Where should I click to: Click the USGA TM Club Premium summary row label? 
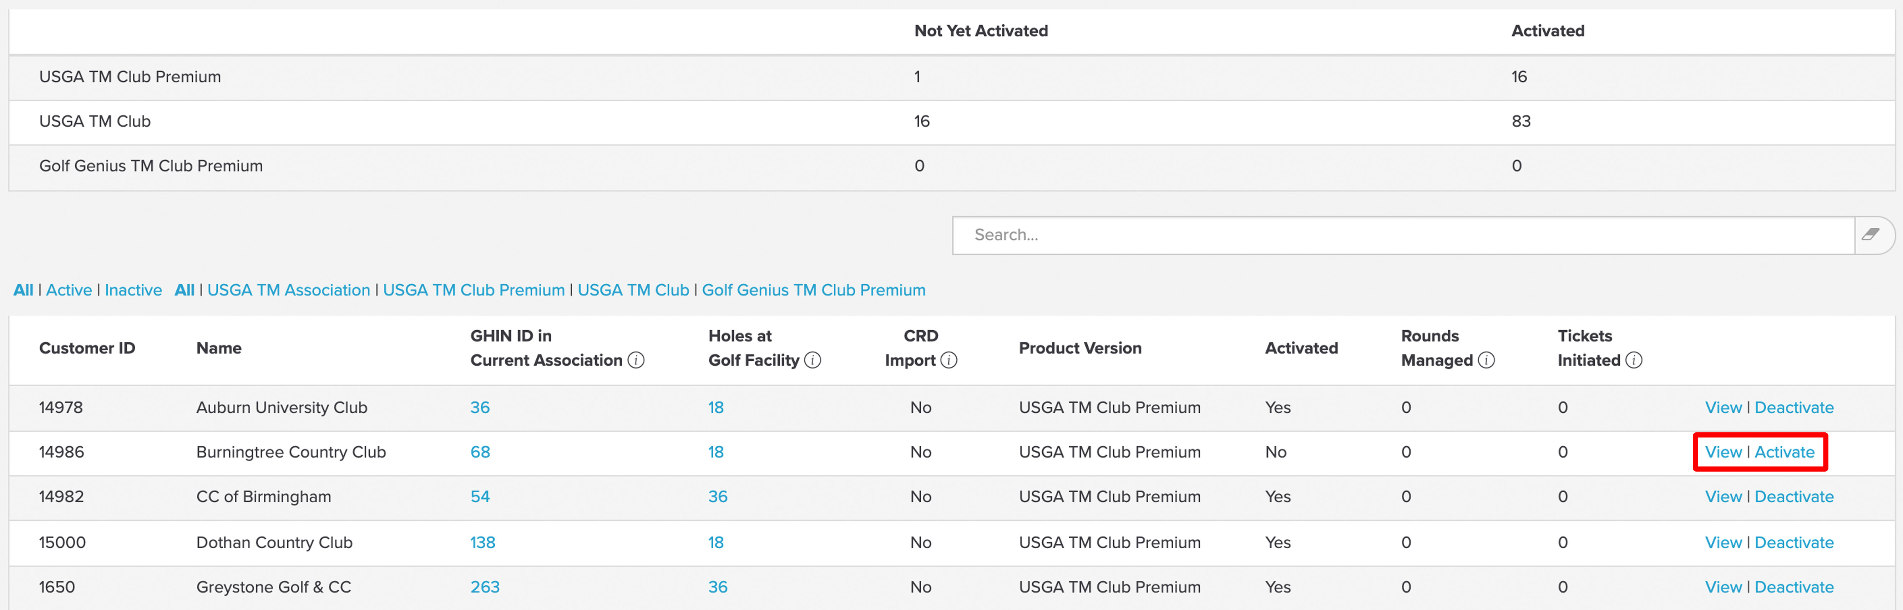[130, 77]
